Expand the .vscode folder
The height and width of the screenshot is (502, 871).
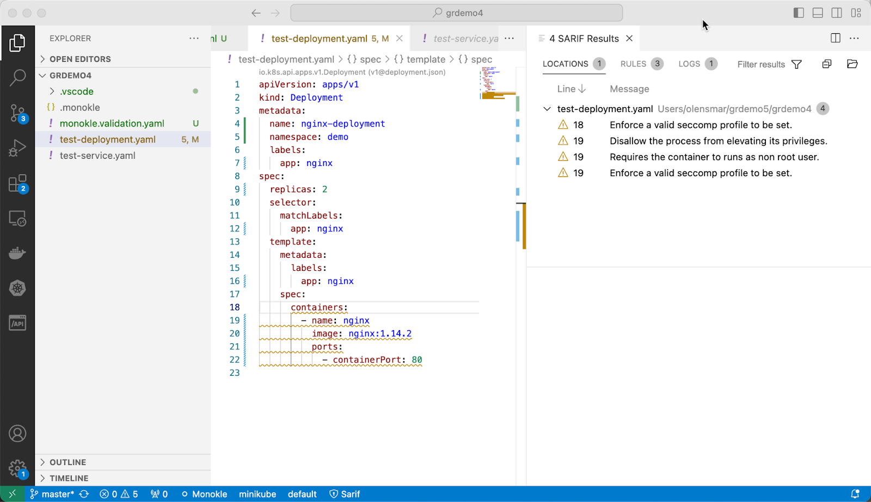(x=76, y=91)
